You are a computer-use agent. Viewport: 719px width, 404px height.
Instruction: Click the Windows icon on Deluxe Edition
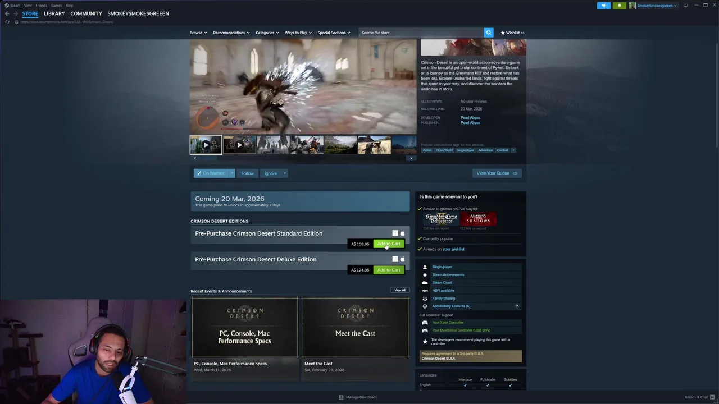point(395,259)
